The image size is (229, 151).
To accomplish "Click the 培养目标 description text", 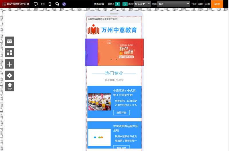I will pos(126,103).
